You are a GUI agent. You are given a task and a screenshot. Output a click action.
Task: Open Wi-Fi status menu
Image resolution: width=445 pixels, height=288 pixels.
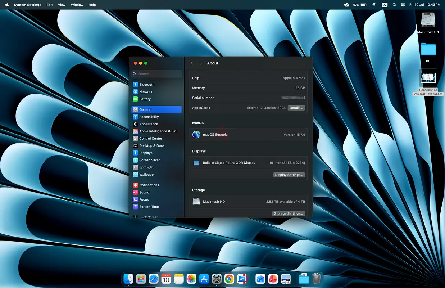(x=374, y=5)
